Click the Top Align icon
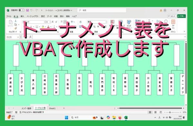 coord(62,22)
